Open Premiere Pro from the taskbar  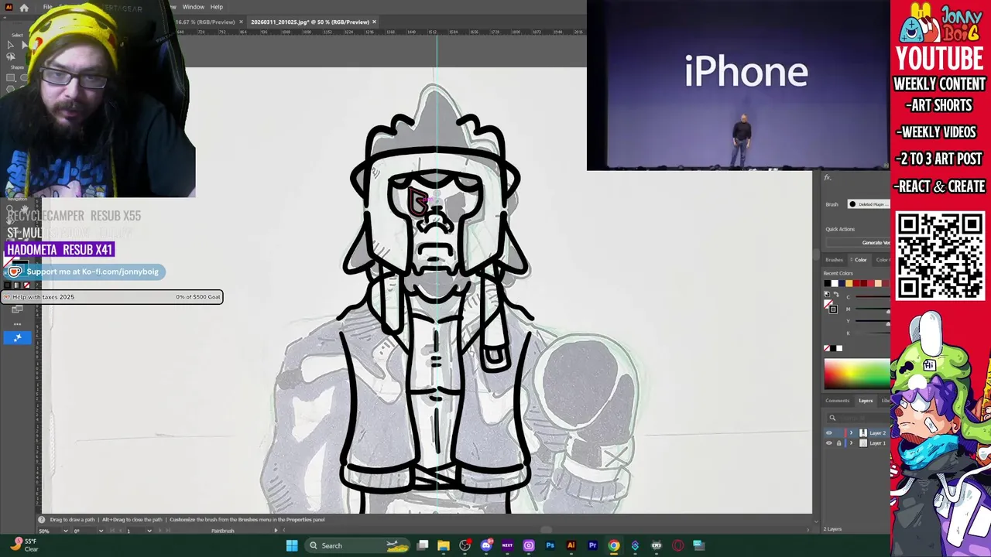(x=592, y=545)
